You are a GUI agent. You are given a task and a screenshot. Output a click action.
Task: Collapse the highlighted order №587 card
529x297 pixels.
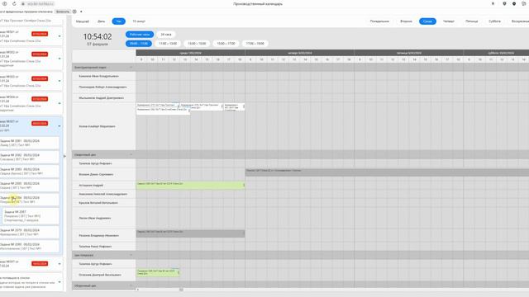pos(60,126)
